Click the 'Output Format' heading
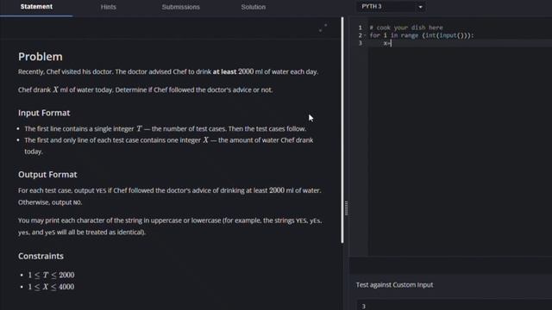The width and height of the screenshot is (552, 310). click(x=47, y=174)
